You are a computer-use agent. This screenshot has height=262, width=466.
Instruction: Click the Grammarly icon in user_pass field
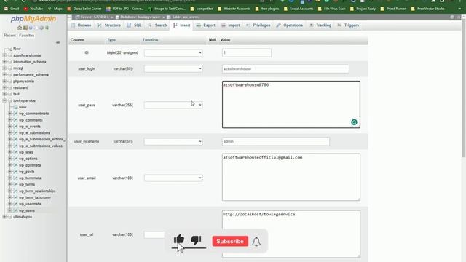point(354,122)
